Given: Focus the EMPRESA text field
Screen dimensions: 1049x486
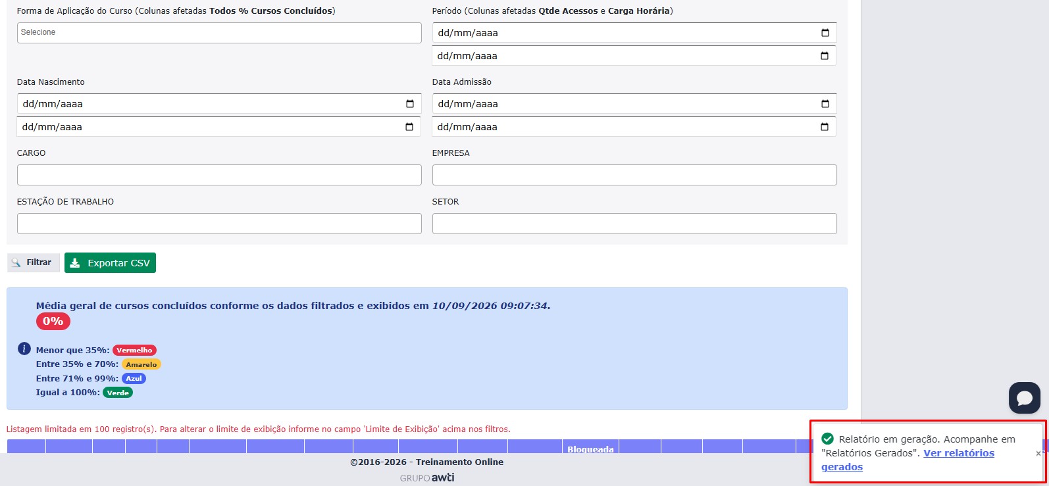Looking at the screenshot, I should click(x=634, y=175).
